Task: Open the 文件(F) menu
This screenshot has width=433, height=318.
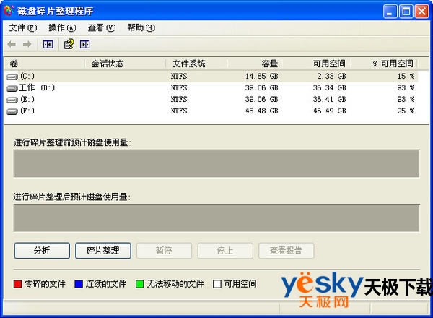Action: pos(23,27)
